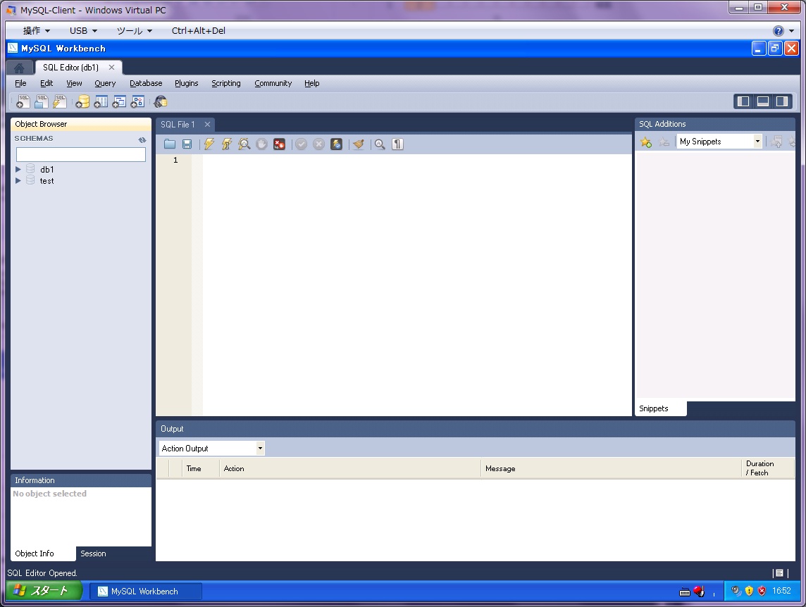Open the View menu
The height and width of the screenshot is (607, 806).
click(x=74, y=83)
